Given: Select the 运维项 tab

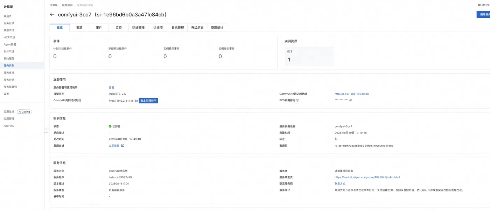Looking at the screenshot, I should pos(158,28).
